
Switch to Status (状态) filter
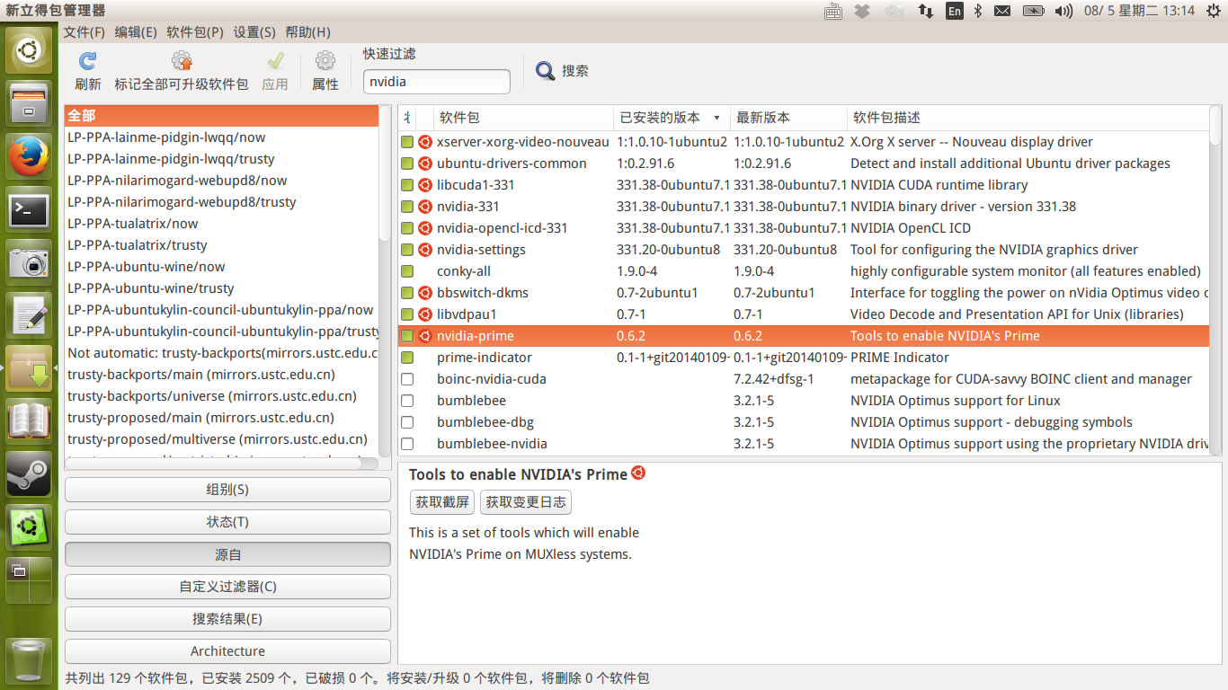click(x=227, y=522)
